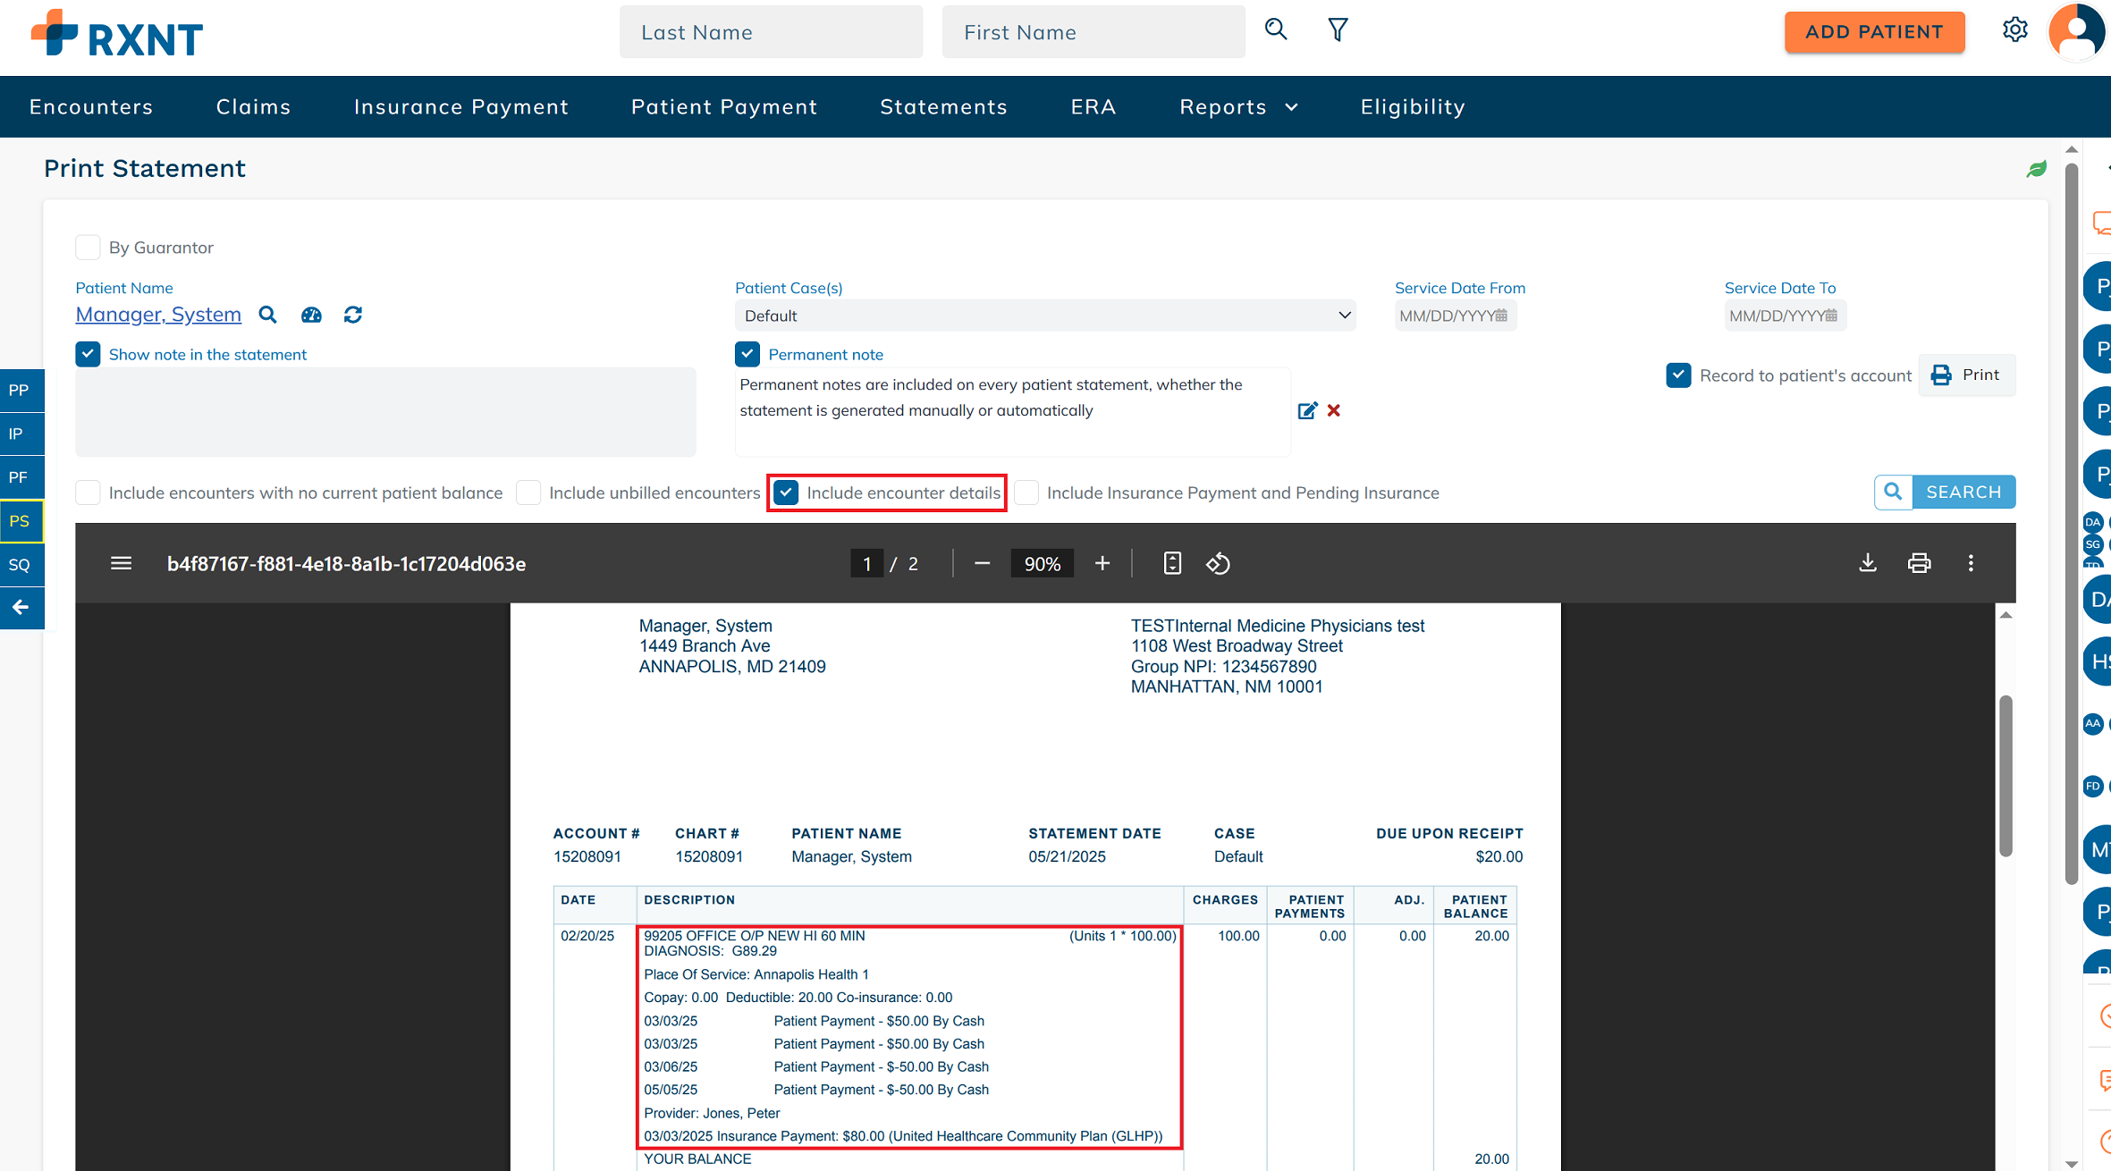The width and height of the screenshot is (2111, 1171).
Task: Expand the Patient Case(s) Default dropdown
Action: click(x=1044, y=316)
